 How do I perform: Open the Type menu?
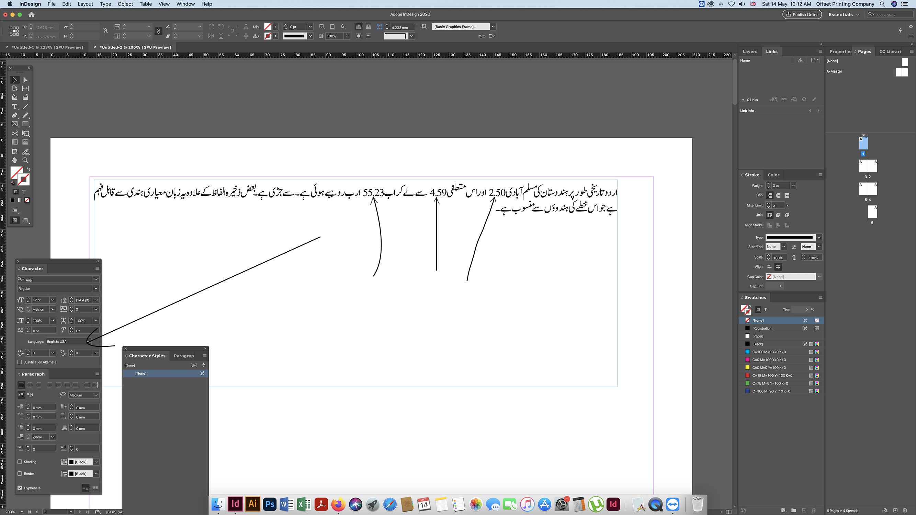[x=105, y=4]
